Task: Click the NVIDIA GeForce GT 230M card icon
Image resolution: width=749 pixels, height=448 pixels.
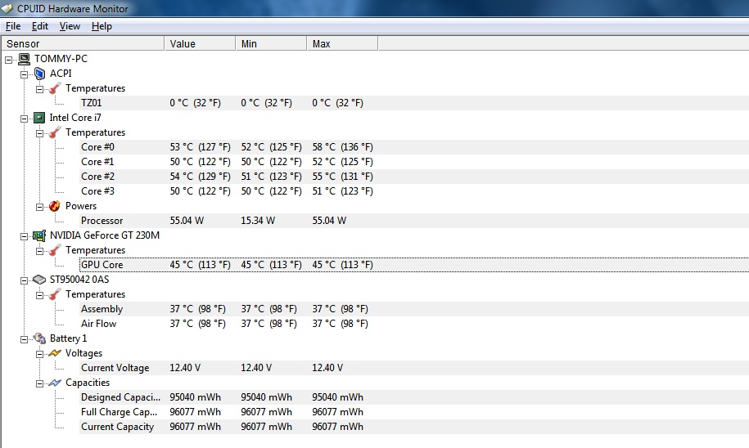Action: click(x=39, y=235)
